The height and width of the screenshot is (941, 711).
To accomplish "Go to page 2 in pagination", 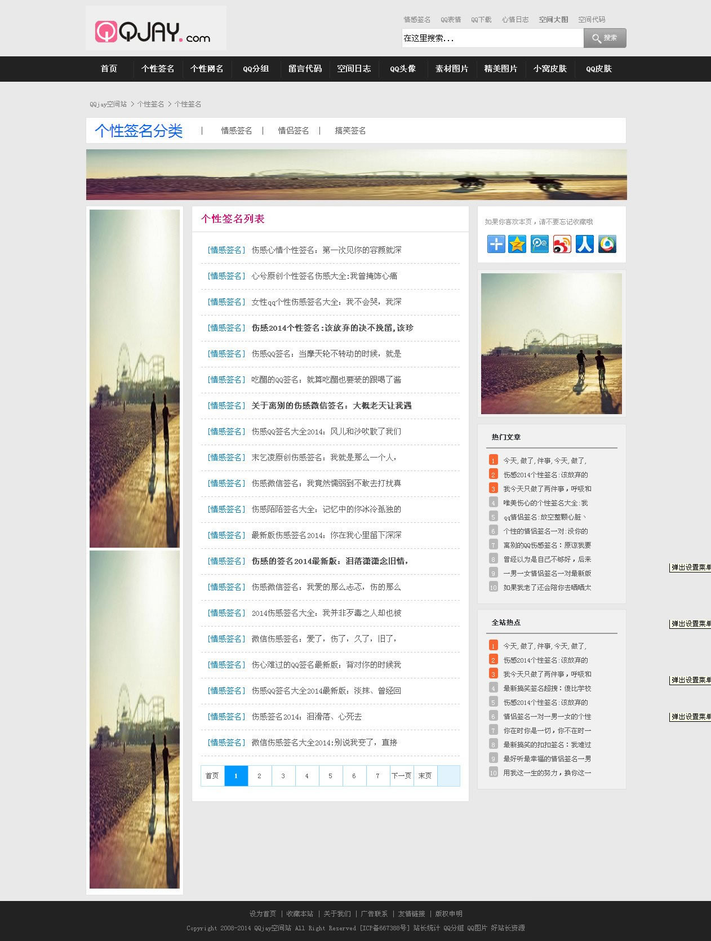I will [x=260, y=776].
